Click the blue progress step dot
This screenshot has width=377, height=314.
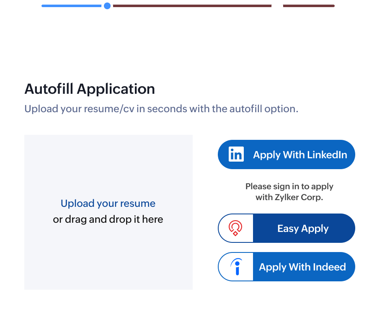point(107,6)
